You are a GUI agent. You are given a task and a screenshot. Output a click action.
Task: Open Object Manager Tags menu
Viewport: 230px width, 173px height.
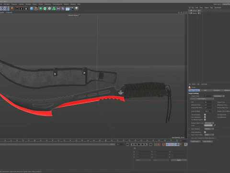211,8
